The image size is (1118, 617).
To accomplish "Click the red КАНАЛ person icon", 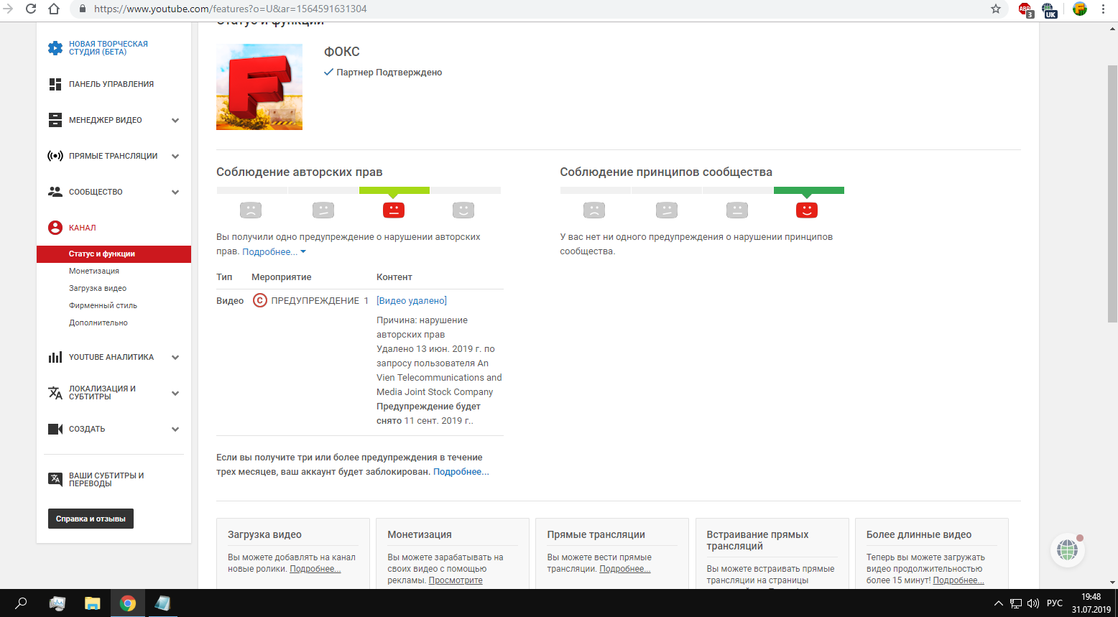I will coord(55,228).
